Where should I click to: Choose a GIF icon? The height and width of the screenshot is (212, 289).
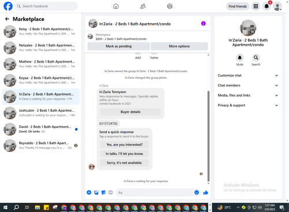tap(110, 192)
